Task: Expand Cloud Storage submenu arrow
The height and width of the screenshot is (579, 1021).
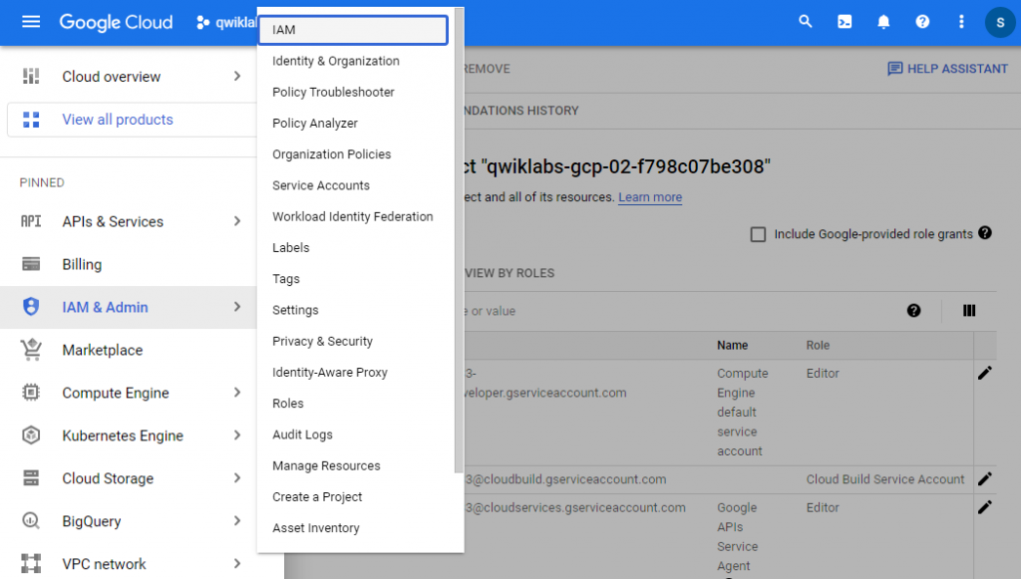Action: pos(237,478)
